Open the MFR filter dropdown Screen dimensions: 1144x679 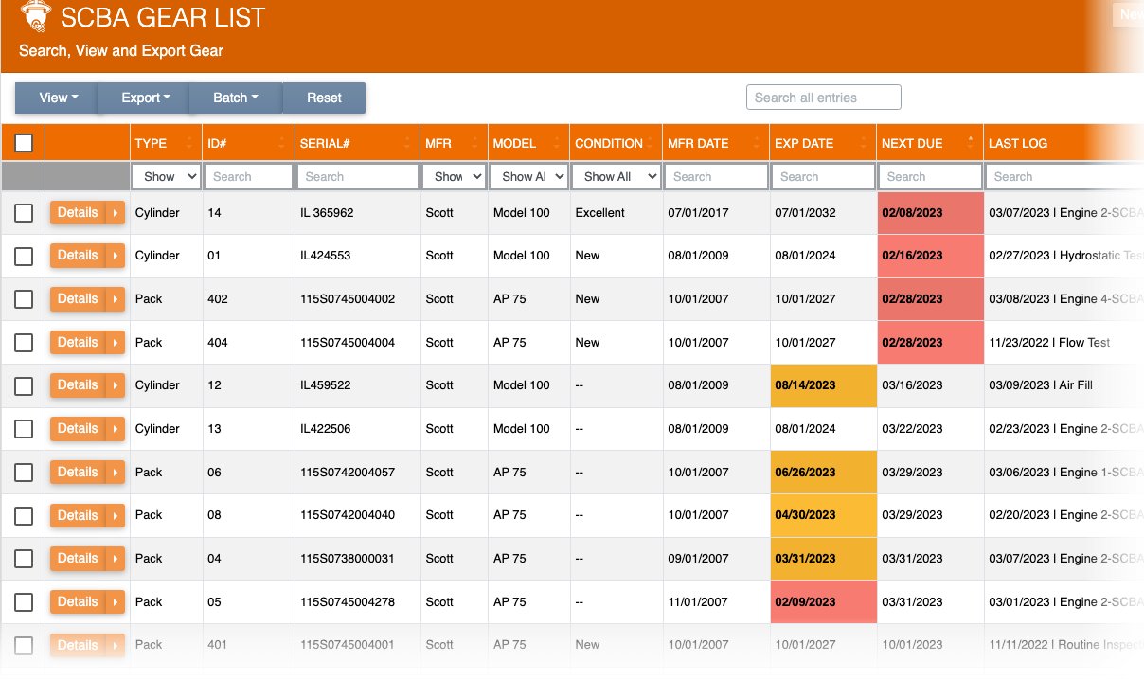pyautogui.click(x=455, y=176)
